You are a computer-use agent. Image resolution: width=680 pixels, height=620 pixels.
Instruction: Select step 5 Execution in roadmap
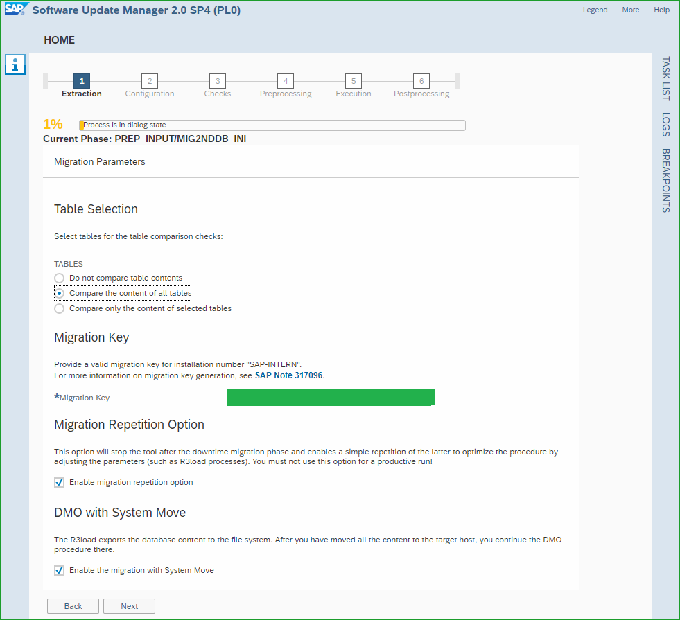click(x=354, y=81)
